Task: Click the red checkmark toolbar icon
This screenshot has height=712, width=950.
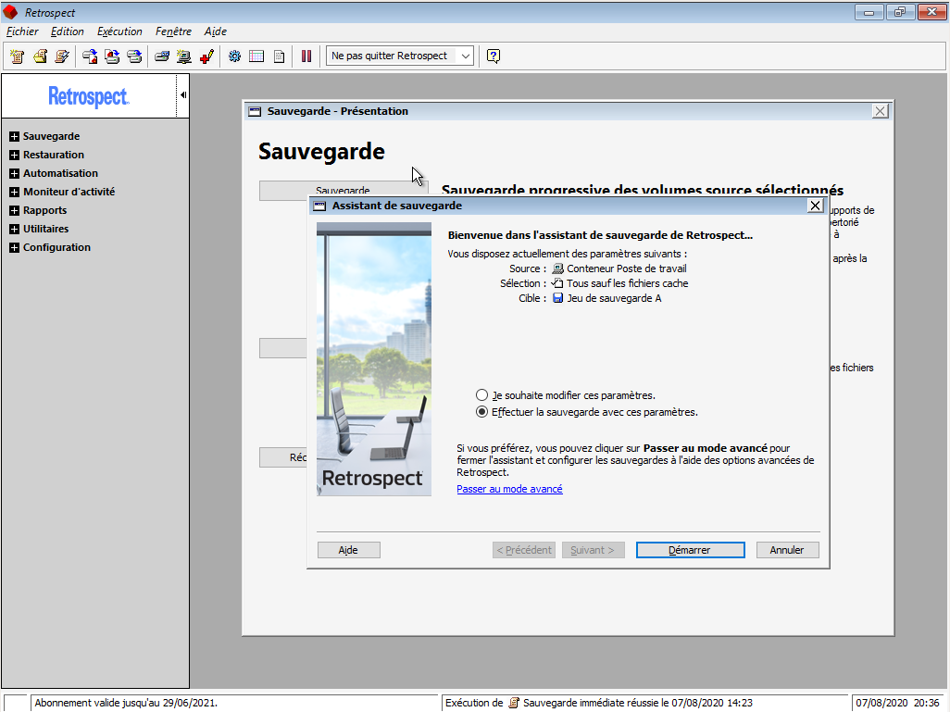Action: 206,56
